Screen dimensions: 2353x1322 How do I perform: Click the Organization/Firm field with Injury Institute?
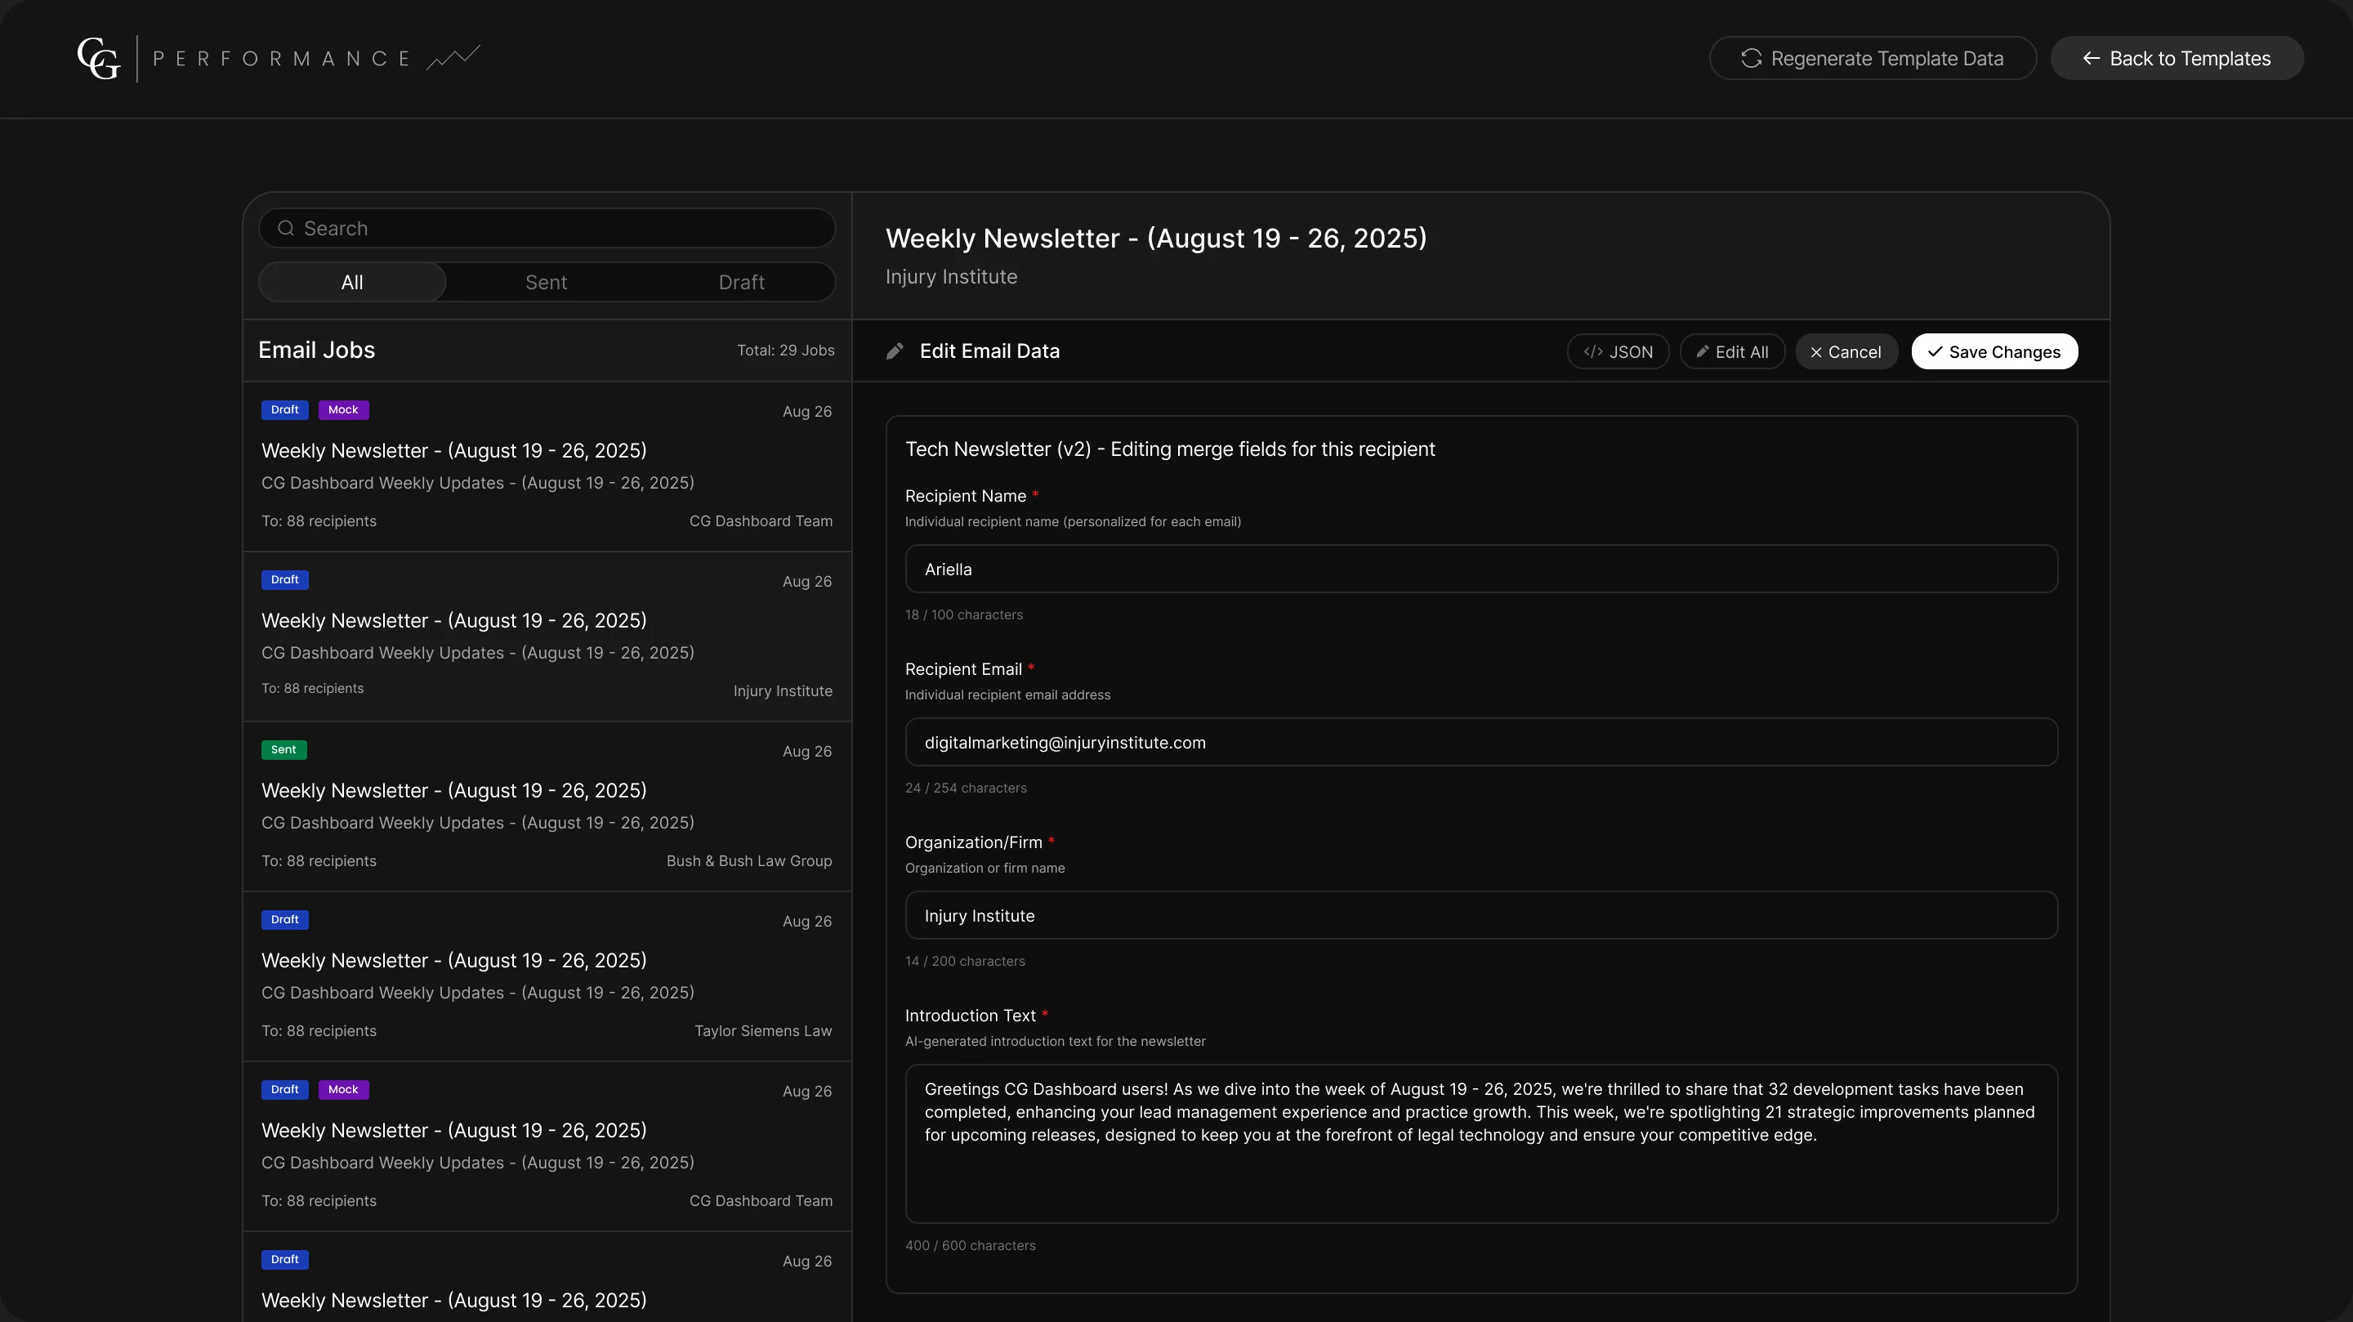point(1480,915)
